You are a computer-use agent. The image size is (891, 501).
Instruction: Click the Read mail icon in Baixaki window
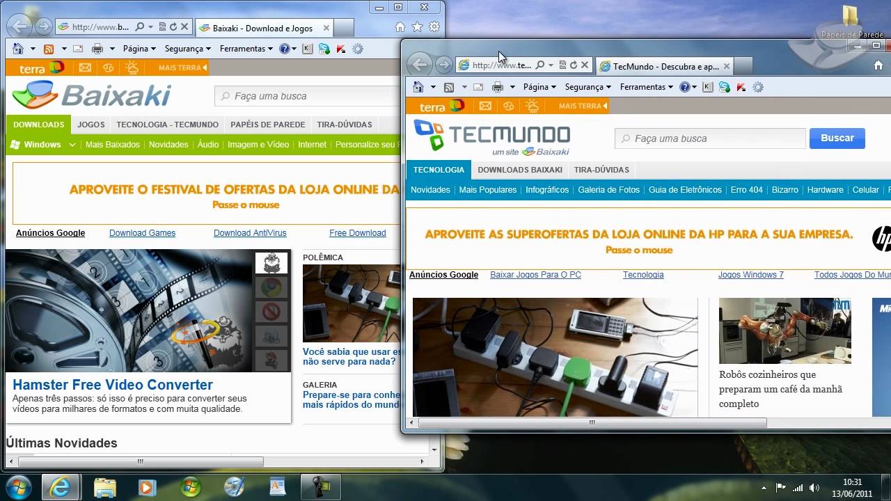[78, 49]
